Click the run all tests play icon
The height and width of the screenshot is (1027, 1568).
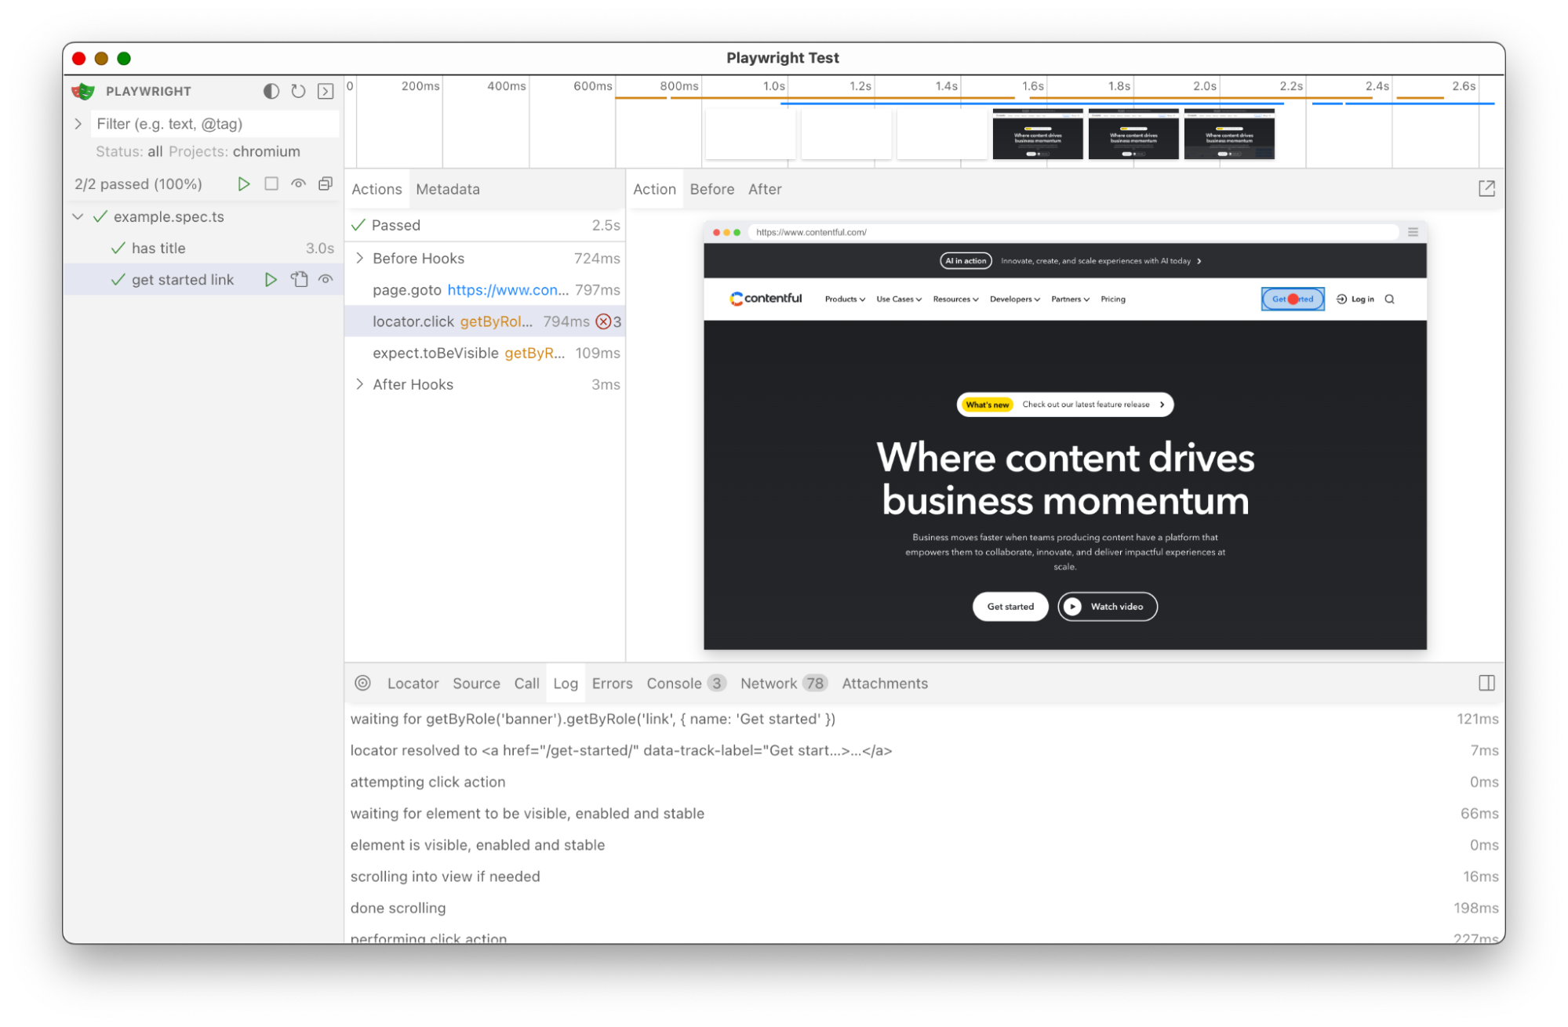pos(244,183)
